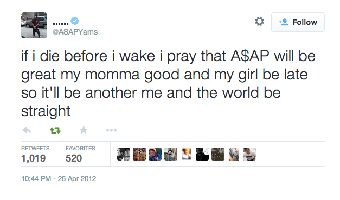340x200 pixels.
Task: Open the gear settings dropdown
Action: pos(259,22)
